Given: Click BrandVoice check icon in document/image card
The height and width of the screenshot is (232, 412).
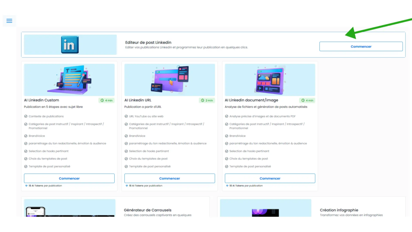Looking at the screenshot, I should click(x=227, y=136).
